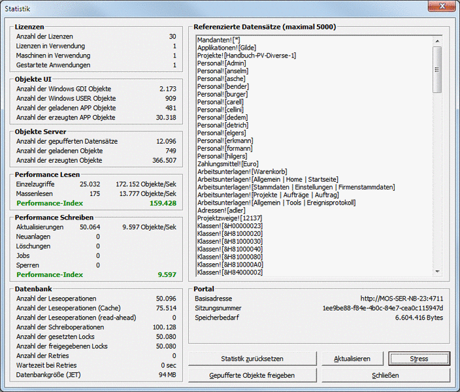Viewport: 460px width, 392px height.
Task: Click Einzelzugriffe count 25.032
Action: [x=90, y=184]
